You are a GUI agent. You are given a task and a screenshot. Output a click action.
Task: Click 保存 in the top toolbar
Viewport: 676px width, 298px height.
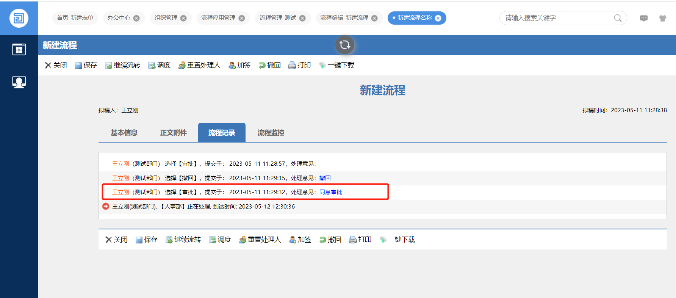click(86, 65)
